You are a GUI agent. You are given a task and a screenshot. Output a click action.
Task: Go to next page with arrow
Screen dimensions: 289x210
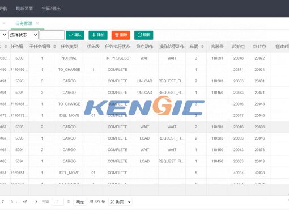pyautogui.click(x=36, y=201)
